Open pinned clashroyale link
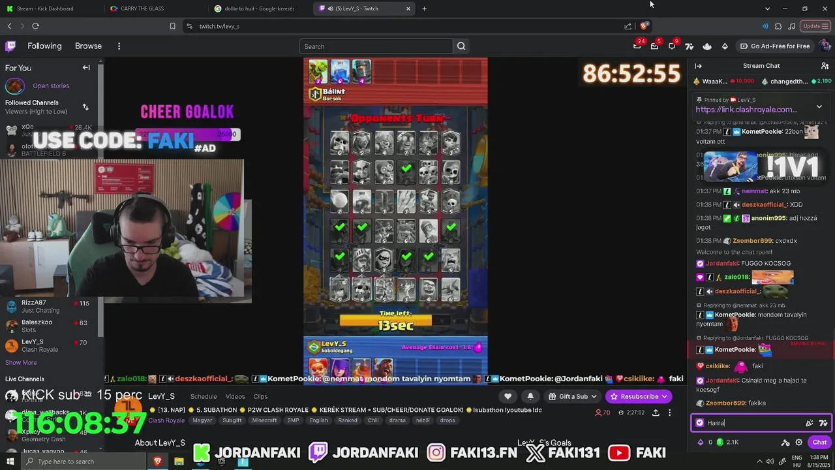835x470 pixels. pos(746,110)
